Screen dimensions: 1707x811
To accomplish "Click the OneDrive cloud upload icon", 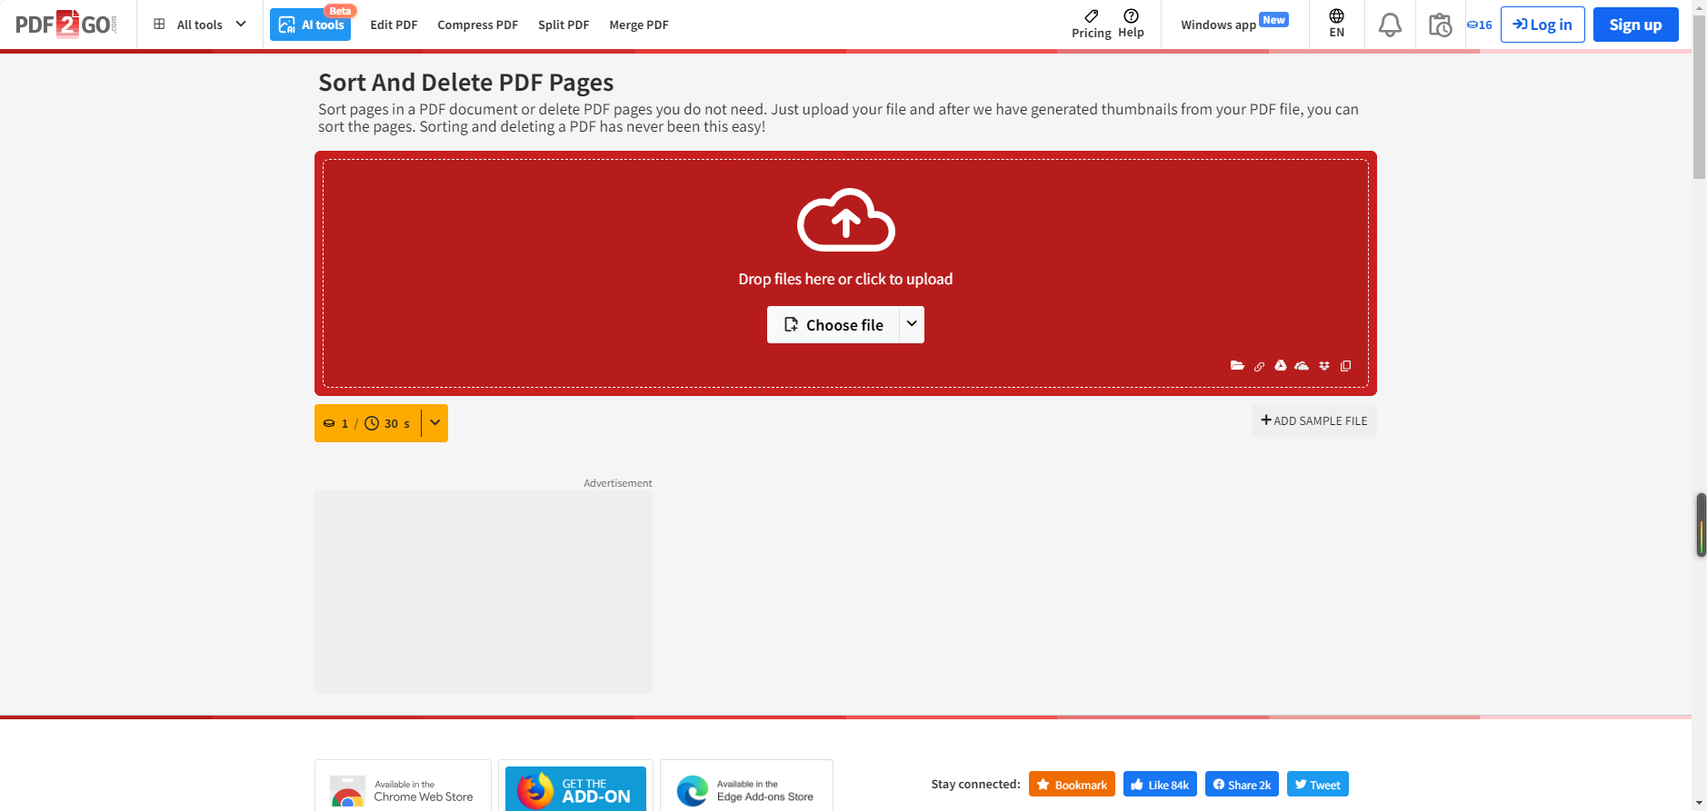I will (x=1302, y=366).
